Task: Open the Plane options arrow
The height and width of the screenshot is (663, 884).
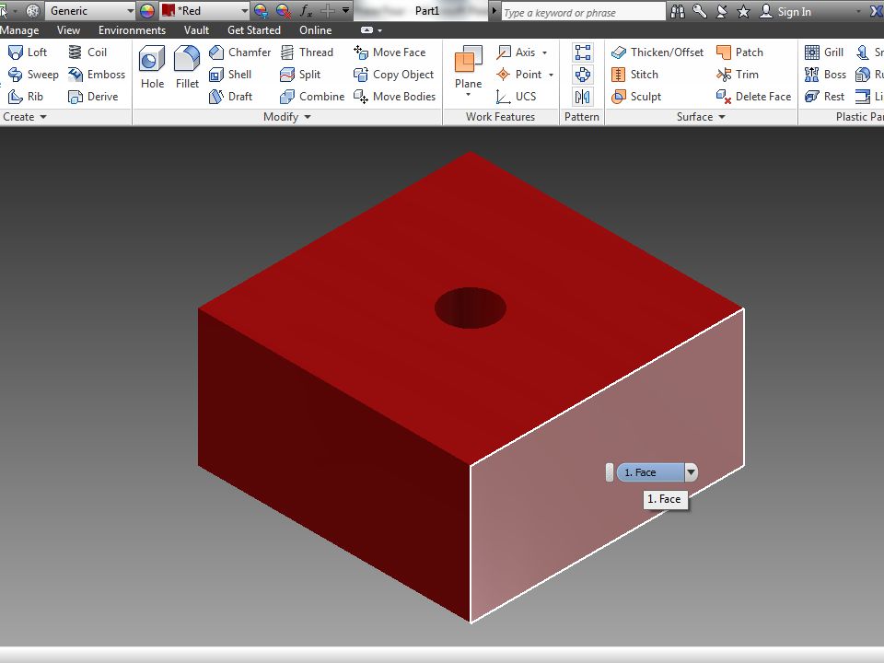Action: [469, 95]
